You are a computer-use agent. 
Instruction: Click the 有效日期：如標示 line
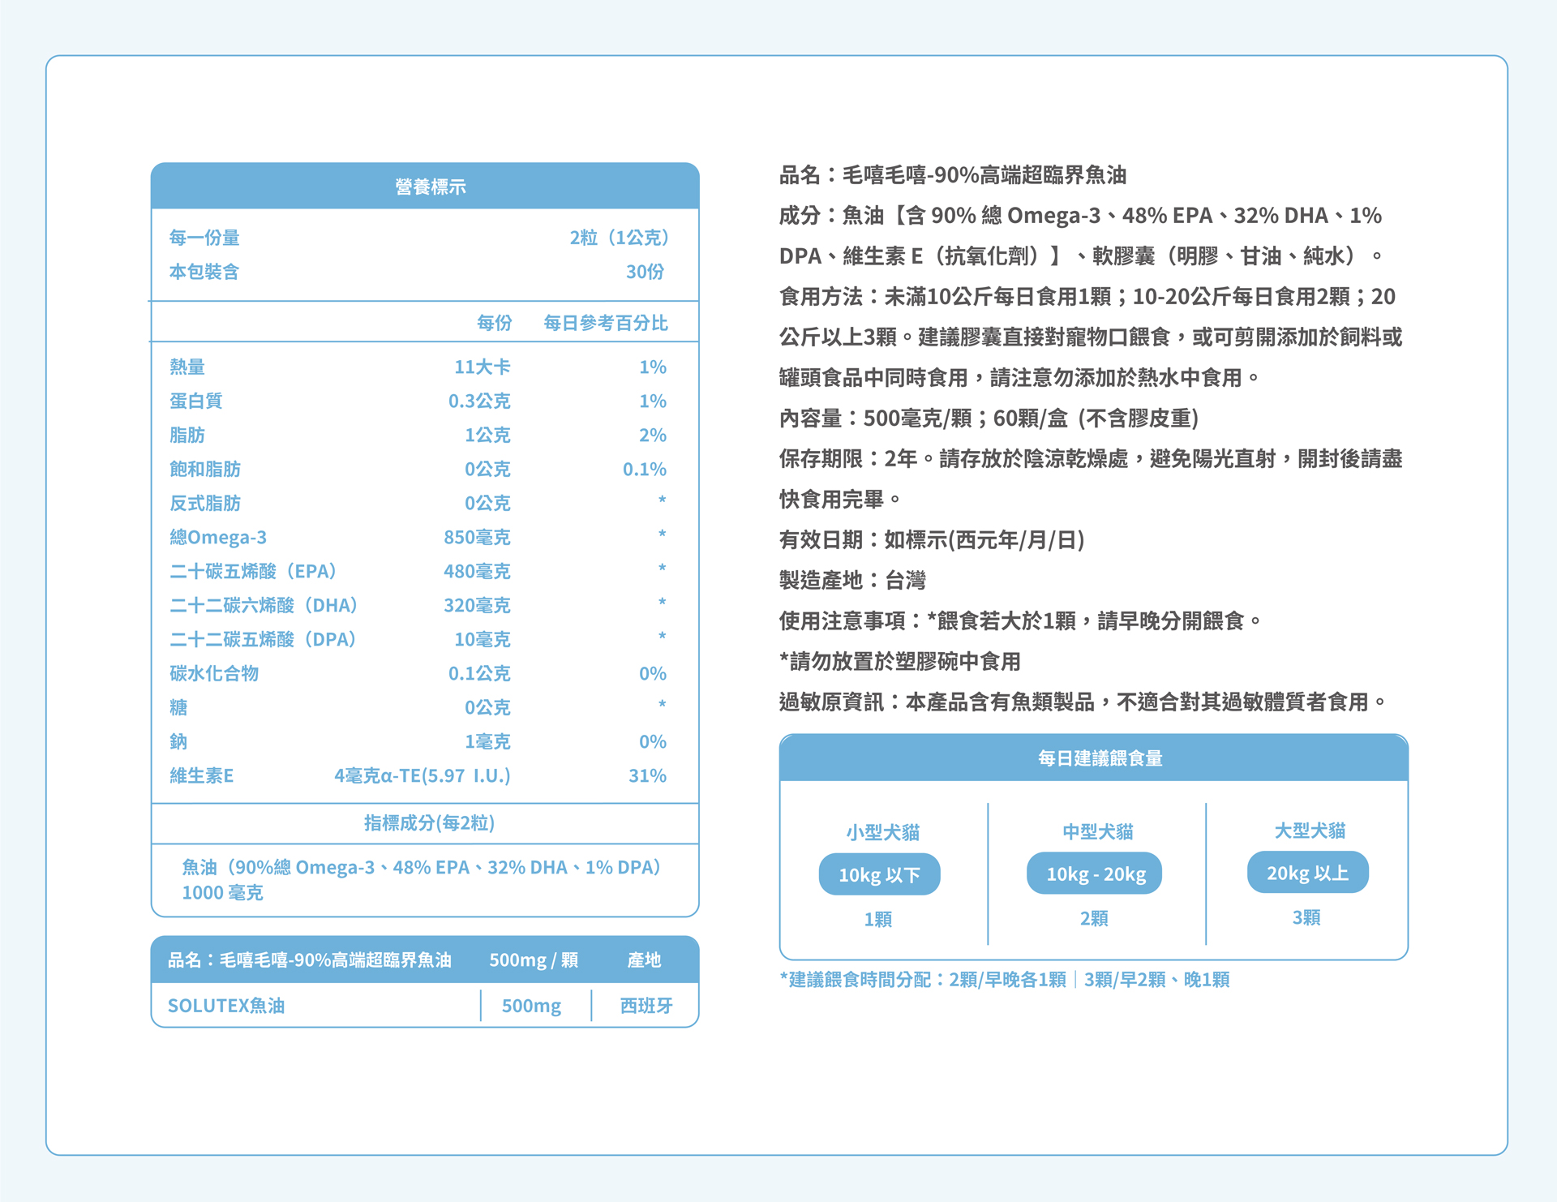pyautogui.click(x=932, y=540)
